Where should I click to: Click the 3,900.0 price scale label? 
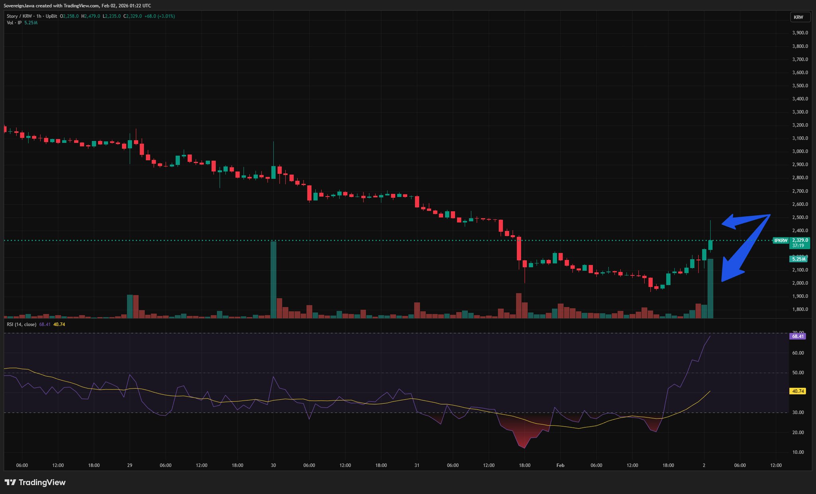pyautogui.click(x=800, y=33)
